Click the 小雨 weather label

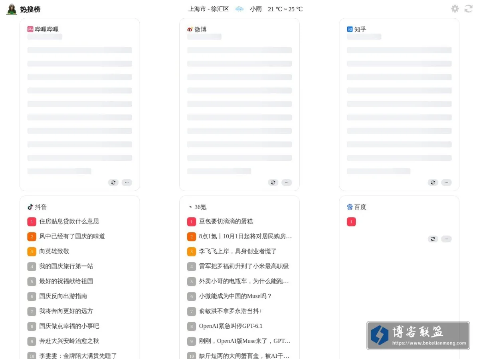point(256,9)
